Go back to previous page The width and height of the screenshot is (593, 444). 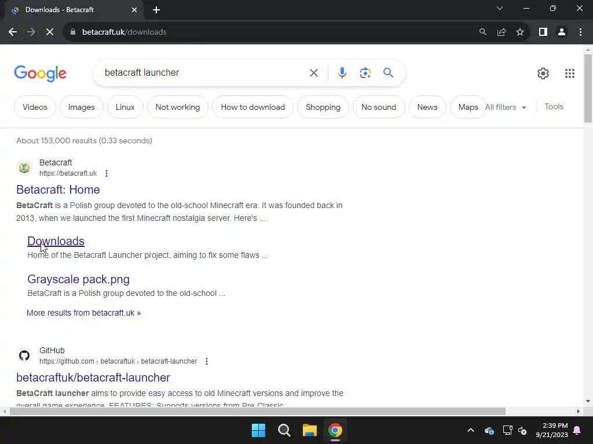tap(13, 32)
